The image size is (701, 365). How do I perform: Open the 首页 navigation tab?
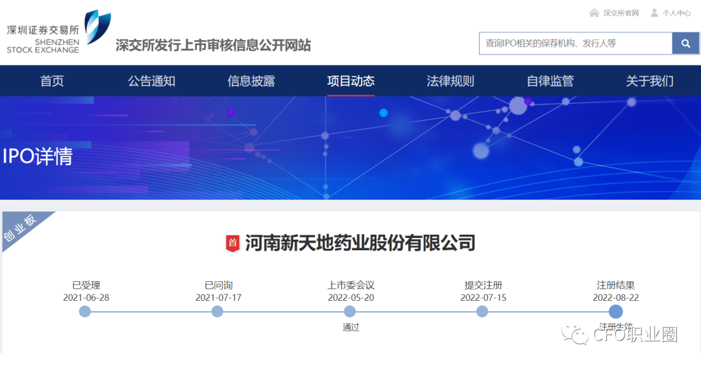[52, 81]
